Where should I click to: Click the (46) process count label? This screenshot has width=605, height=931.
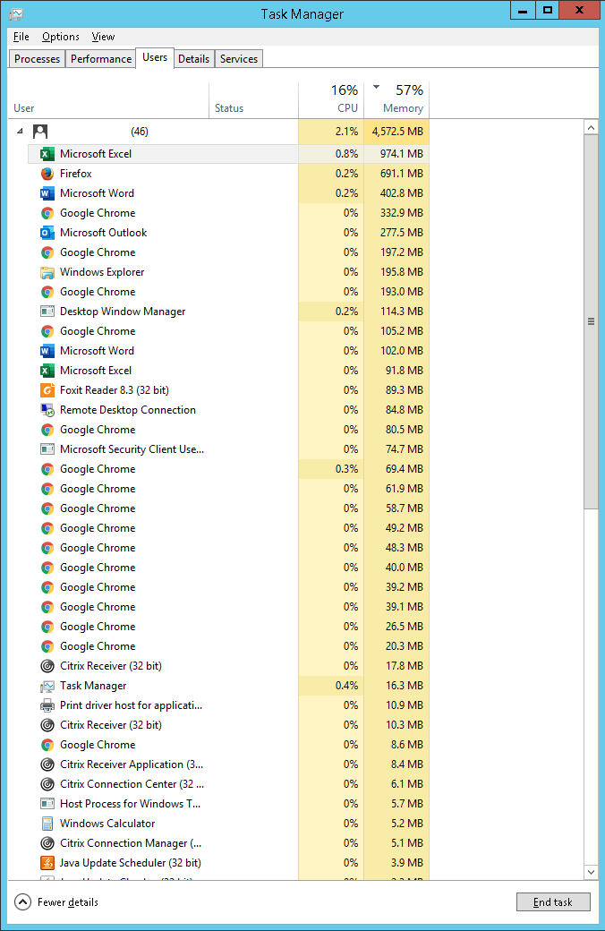pyautogui.click(x=140, y=132)
